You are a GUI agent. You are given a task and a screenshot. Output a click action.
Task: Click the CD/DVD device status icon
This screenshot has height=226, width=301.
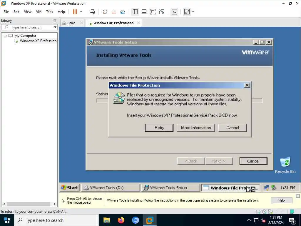pyautogui.click(x=264, y=212)
